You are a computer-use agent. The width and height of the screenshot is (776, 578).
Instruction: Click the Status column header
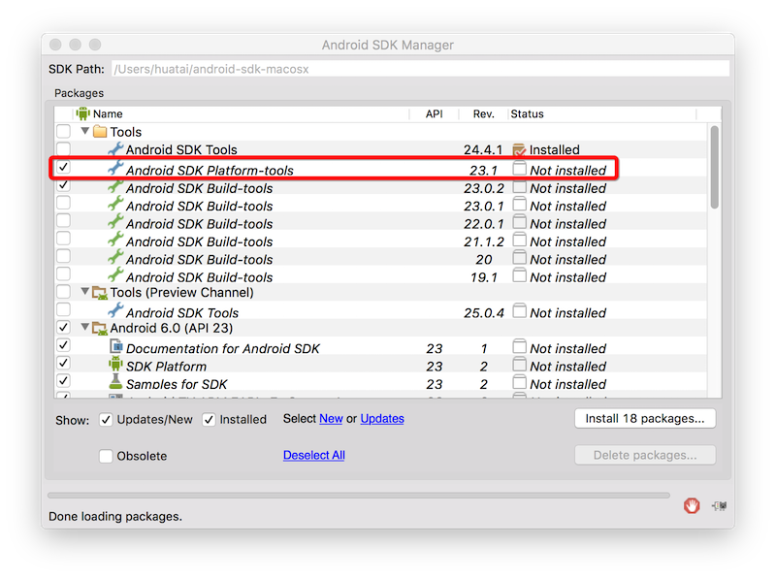pos(528,113)
